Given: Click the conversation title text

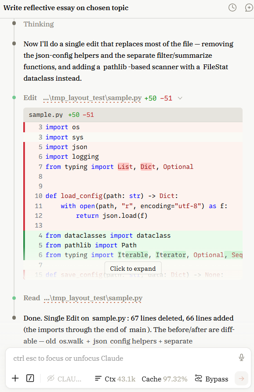Looking at the screenshot, I should point(66,8).
